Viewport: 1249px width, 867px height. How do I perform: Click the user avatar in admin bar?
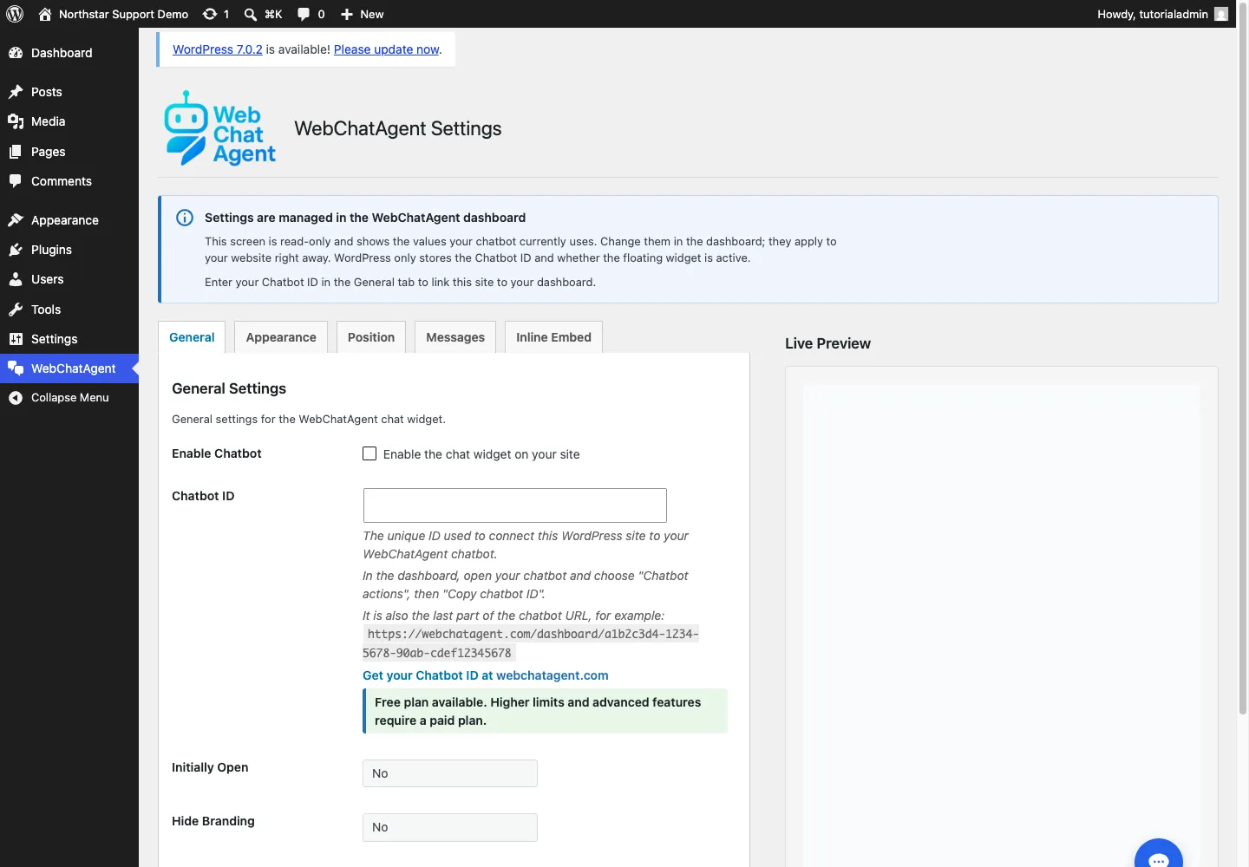coord(1221,14)
